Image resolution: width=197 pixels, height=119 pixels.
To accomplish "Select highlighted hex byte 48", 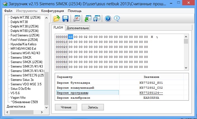I will pyautogui.click(x=71, y=37).
